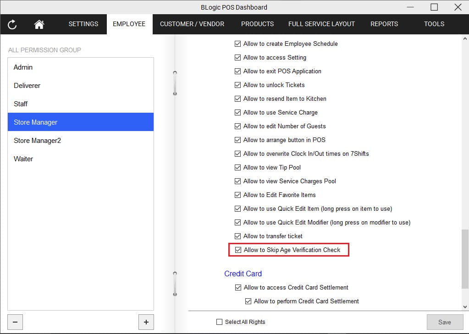The width and height of the screenshot is (469, 334).
Task: Go to the home screen icon
Action: click(x=39, y=24)
